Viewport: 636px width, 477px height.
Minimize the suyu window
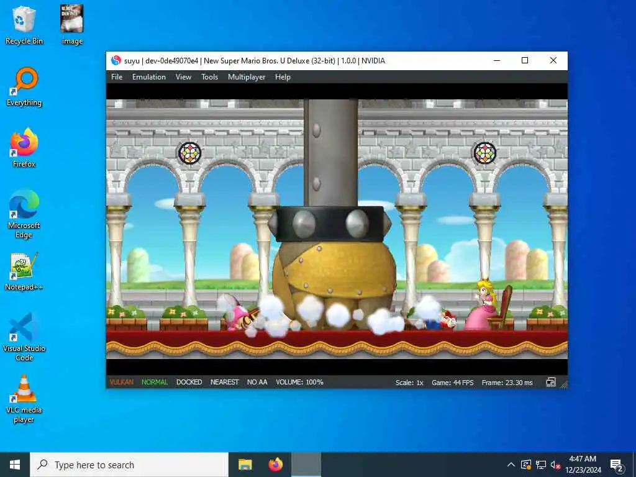tap(496, 60)
